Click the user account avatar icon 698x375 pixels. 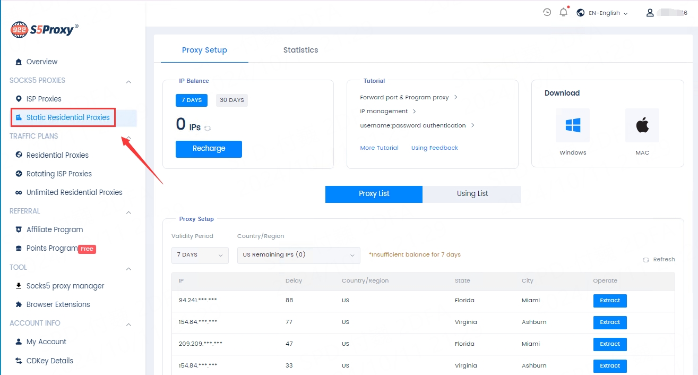(650, 13)
